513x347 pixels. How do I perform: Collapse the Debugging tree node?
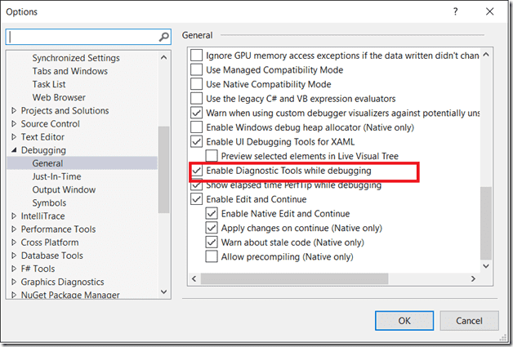tap(14, 150)
